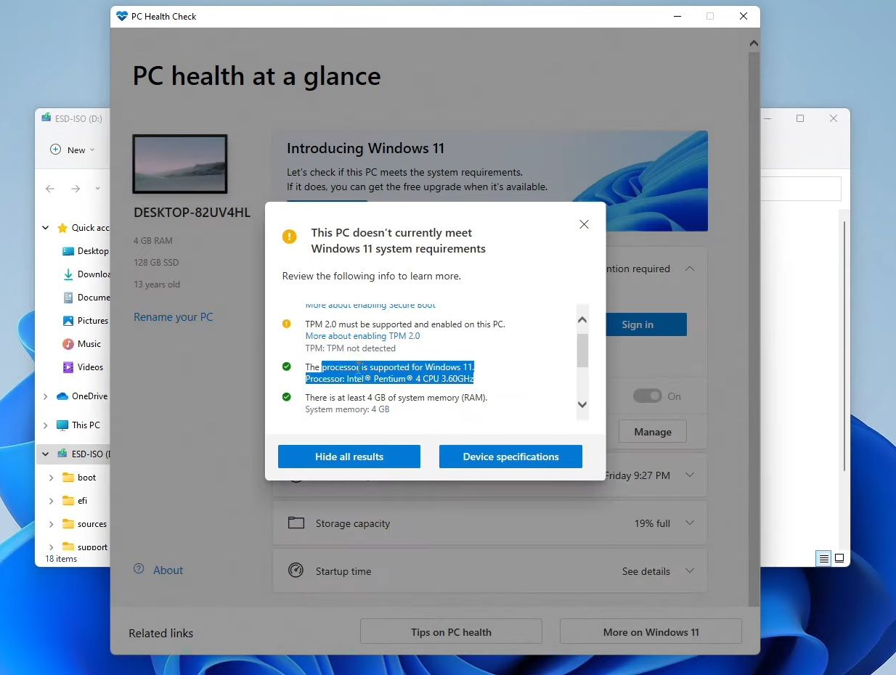Select large thumbnails view icon in status bar
The image size is (896, 675).
click(x=840, y=557)
